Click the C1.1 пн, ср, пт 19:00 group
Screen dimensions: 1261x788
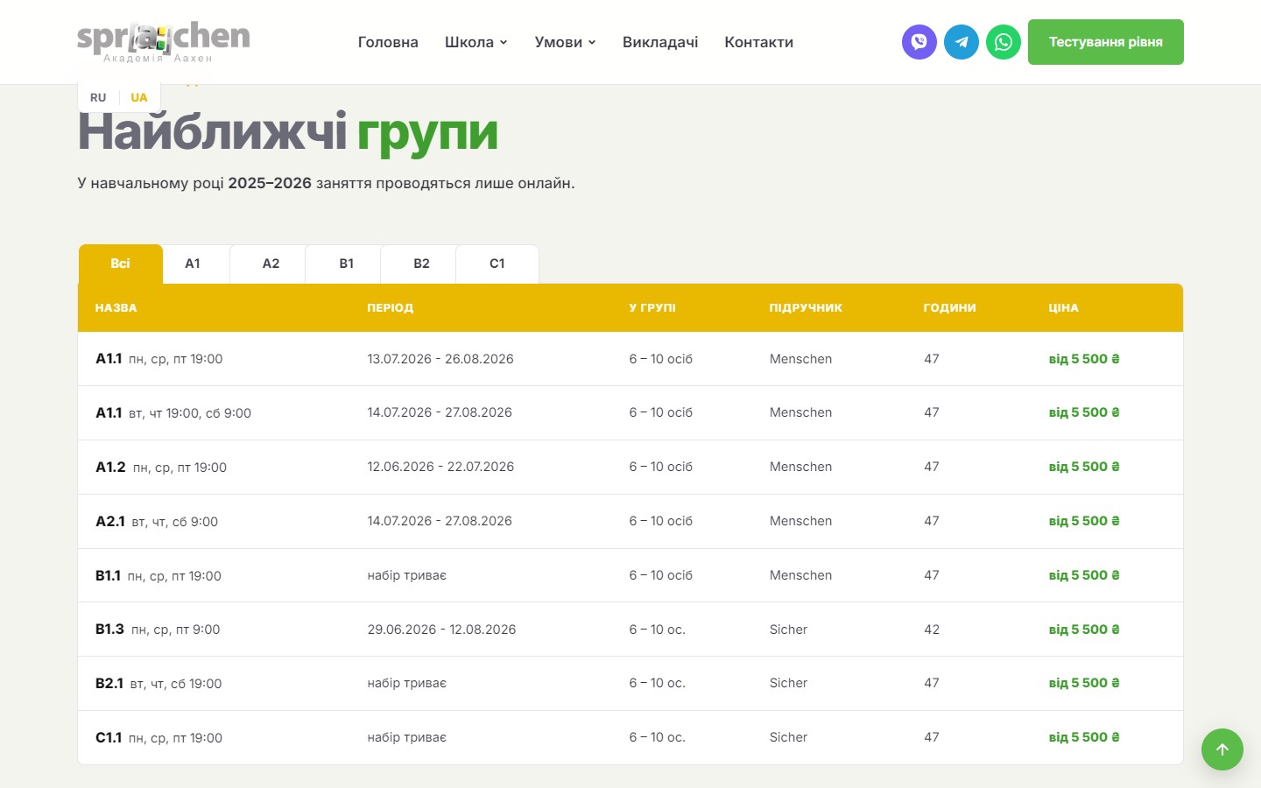159,738
